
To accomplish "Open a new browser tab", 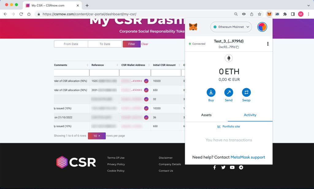I will [x=87, y=6].
